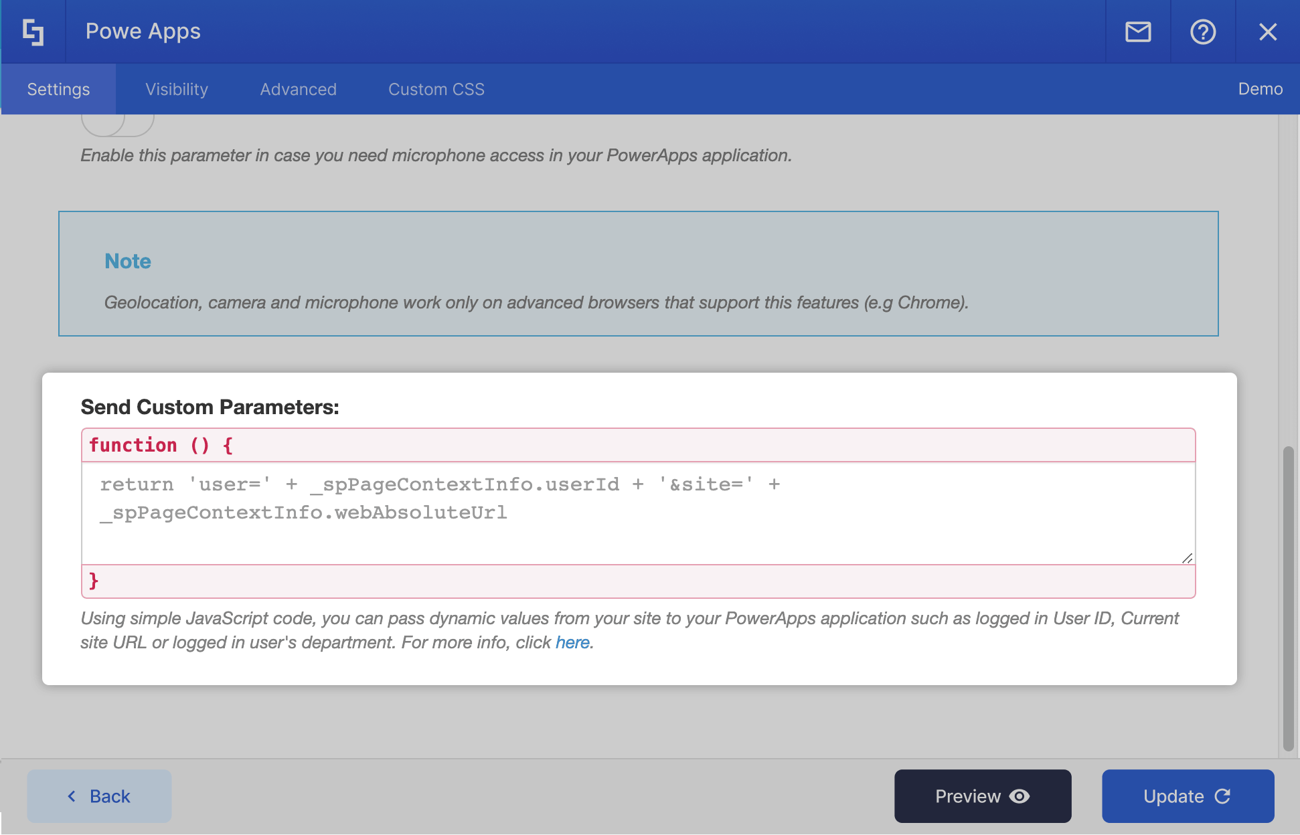Close the Powe Apps settings panel
This screenshot has height=835, width=1300.
(x=1267, y=31)
